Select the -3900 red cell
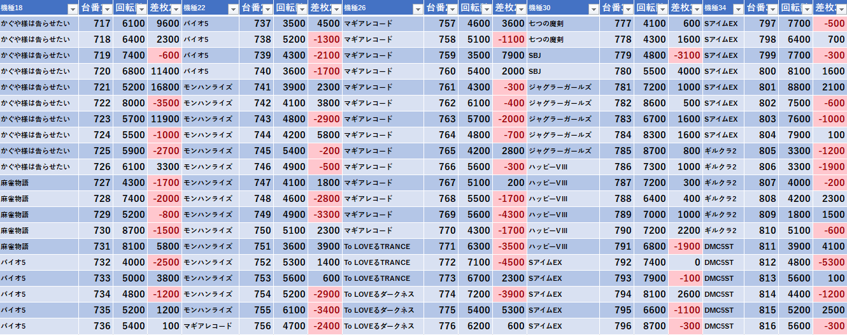 [509, 294]
